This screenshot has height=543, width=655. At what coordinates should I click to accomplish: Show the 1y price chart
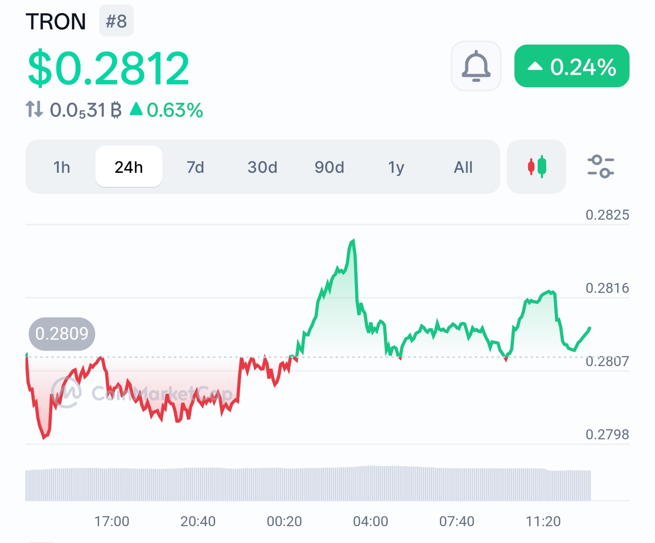(x=396, y=167)
